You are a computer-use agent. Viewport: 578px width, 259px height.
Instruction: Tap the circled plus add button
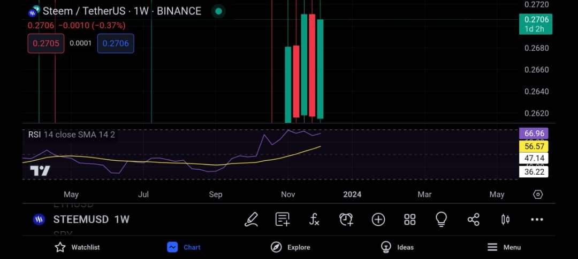pos(378,219)
